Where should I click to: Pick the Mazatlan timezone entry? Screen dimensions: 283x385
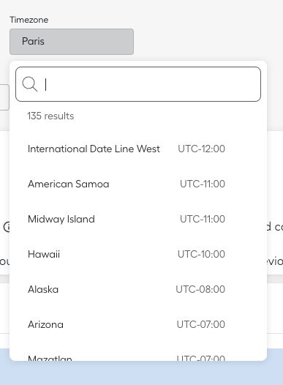138,355
